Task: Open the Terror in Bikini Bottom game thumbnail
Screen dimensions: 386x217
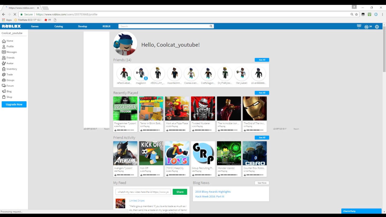Action: 151,108
